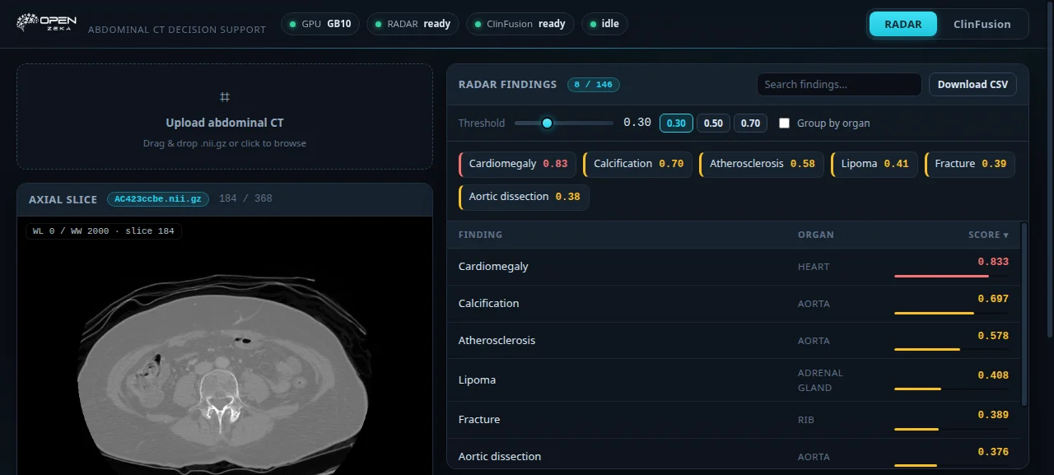Enable the Group by organ checkbox
Image resolution: width=1054 pixels, height=475 pixels.
click(x=784, y=123)
